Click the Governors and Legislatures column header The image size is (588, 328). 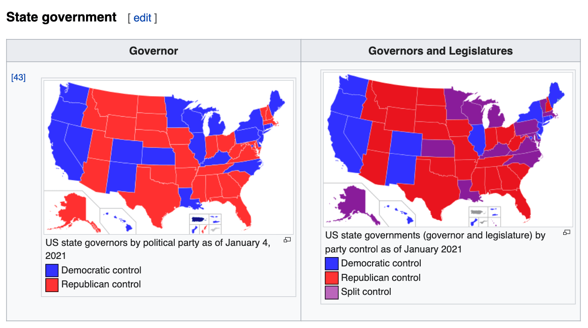440,51
